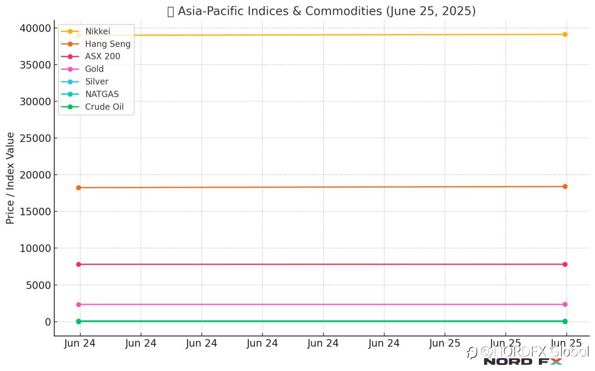
Task: Click the Nikkei legend marker icon
Action: (70, 32)
